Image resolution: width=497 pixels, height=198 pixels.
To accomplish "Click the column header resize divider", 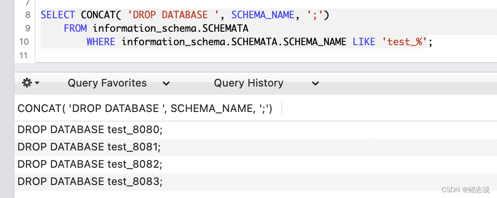I will click(x=282, y=109).
